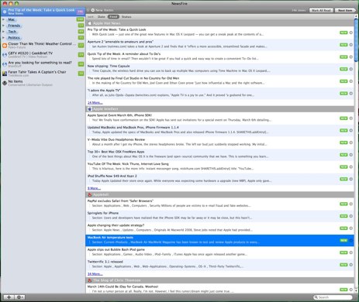Click into the Search field
Viewport: 359px width, 302px height.
click(333, 297)
